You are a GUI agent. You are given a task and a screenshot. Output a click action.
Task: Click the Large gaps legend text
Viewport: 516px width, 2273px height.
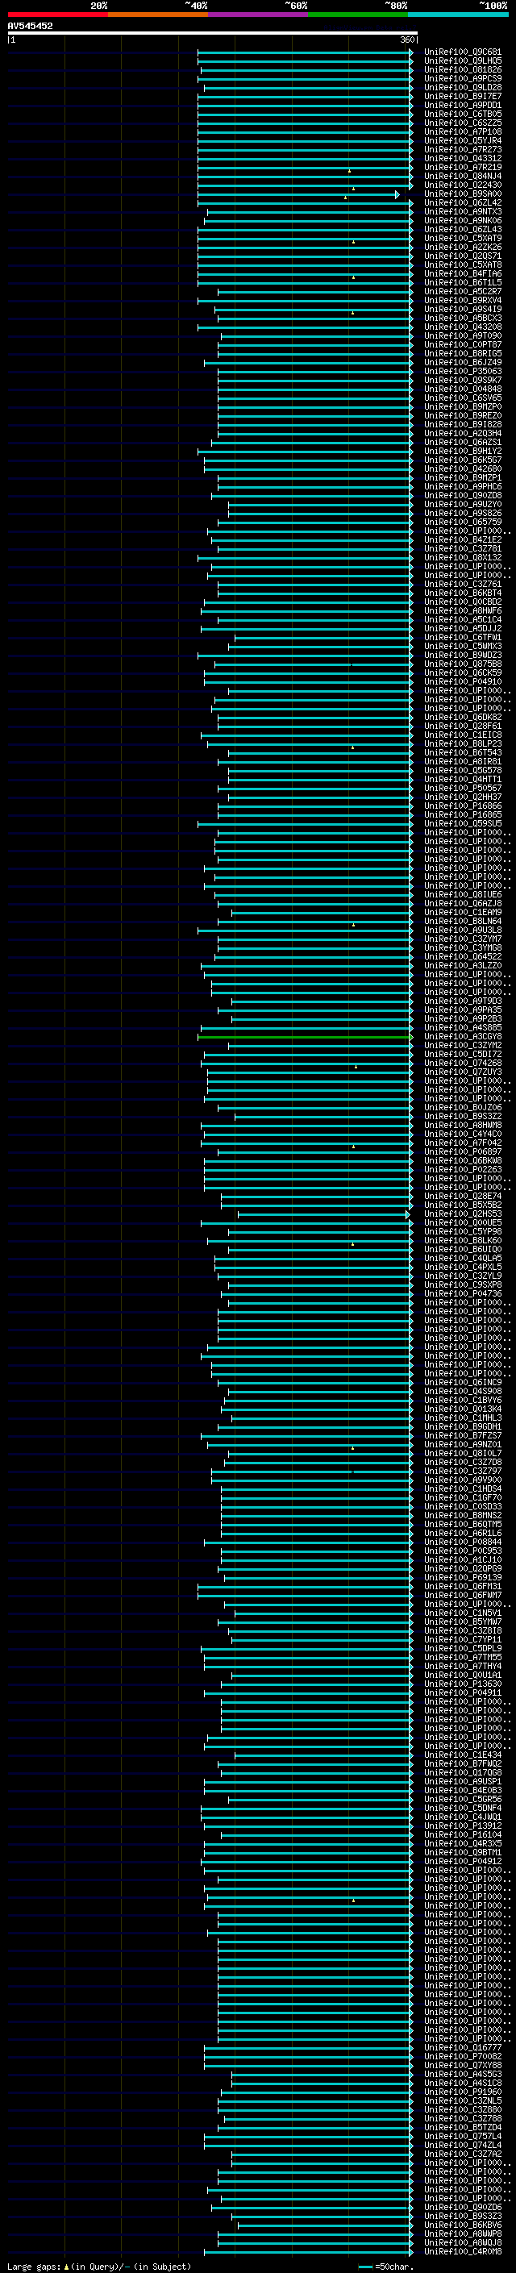[x=99, y=2267]
